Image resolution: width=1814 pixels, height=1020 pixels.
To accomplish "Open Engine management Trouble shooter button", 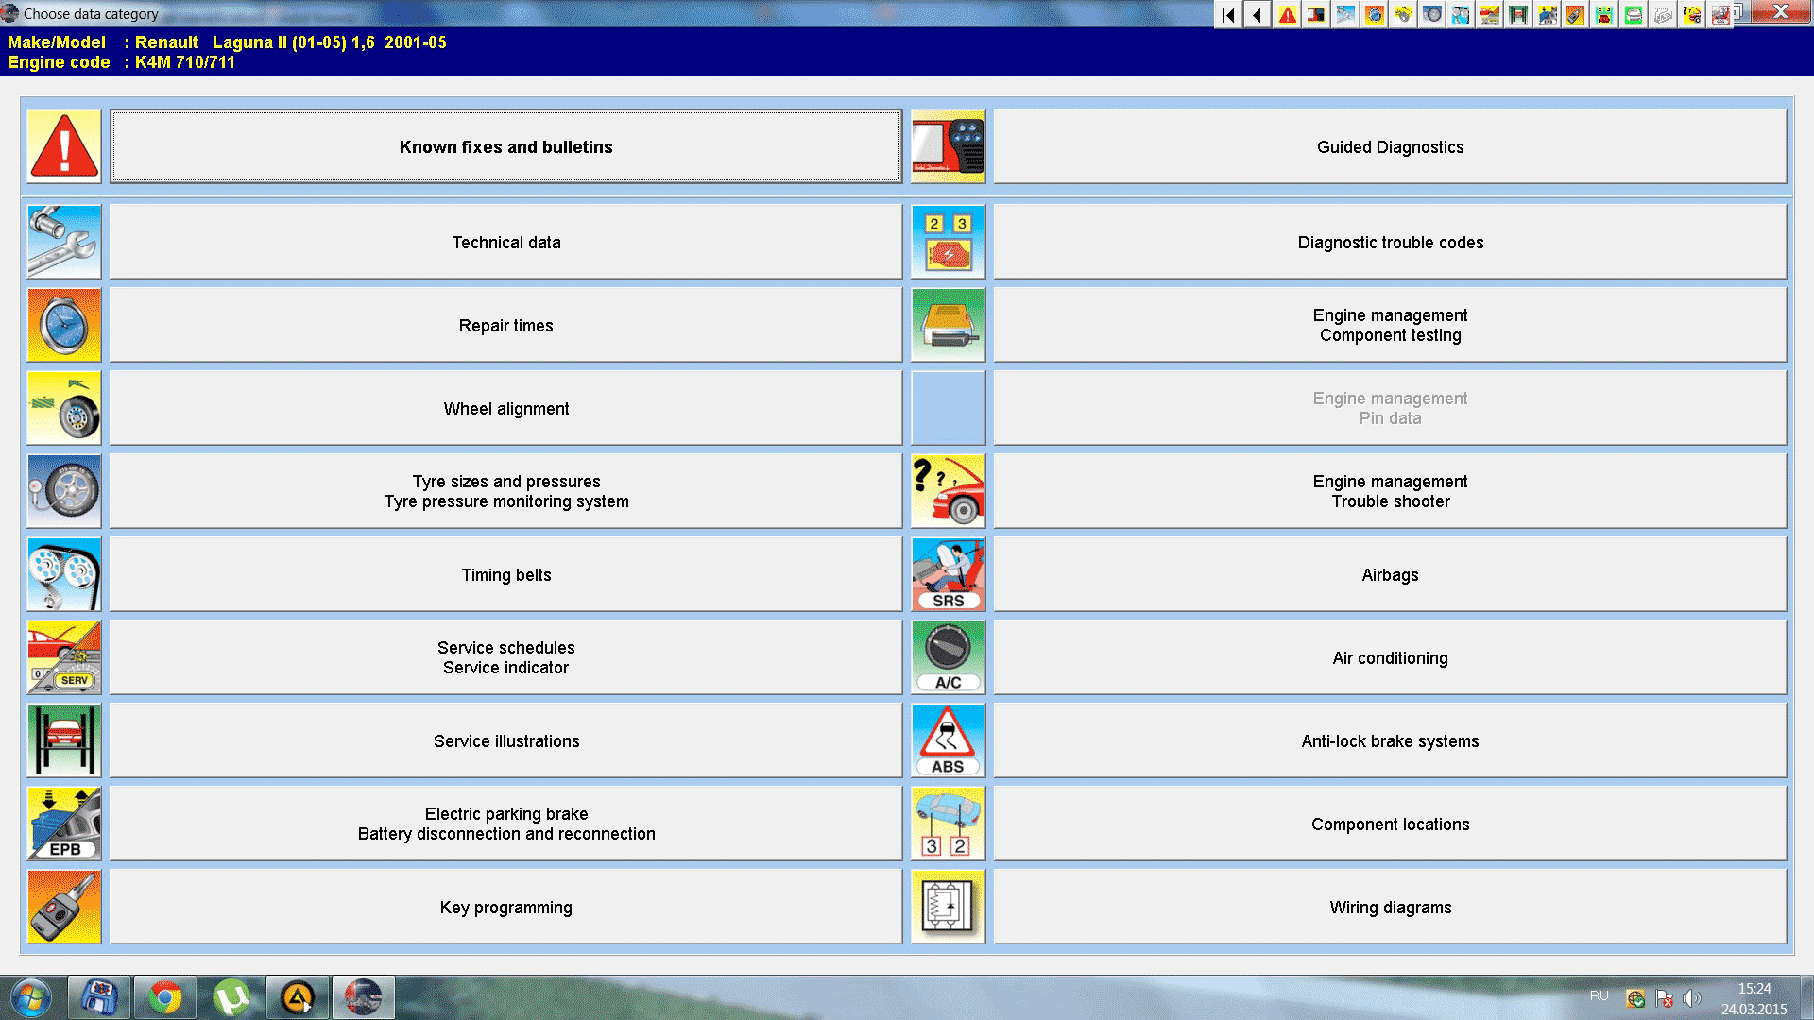I will 1390,491.
